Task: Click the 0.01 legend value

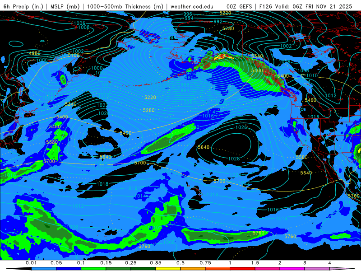Action: [x=31, y=263]
